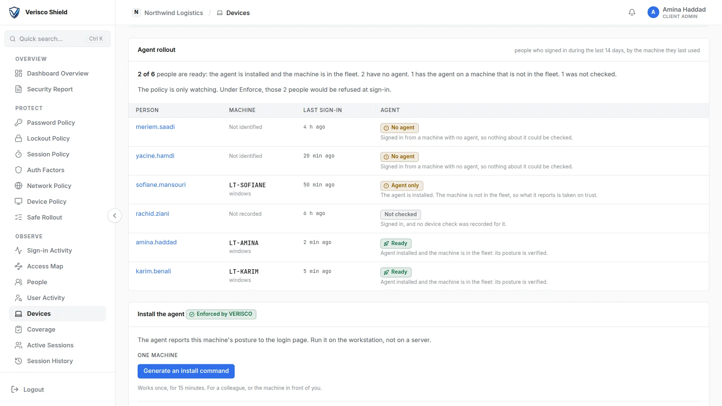Open the People page

click(58, 282)
